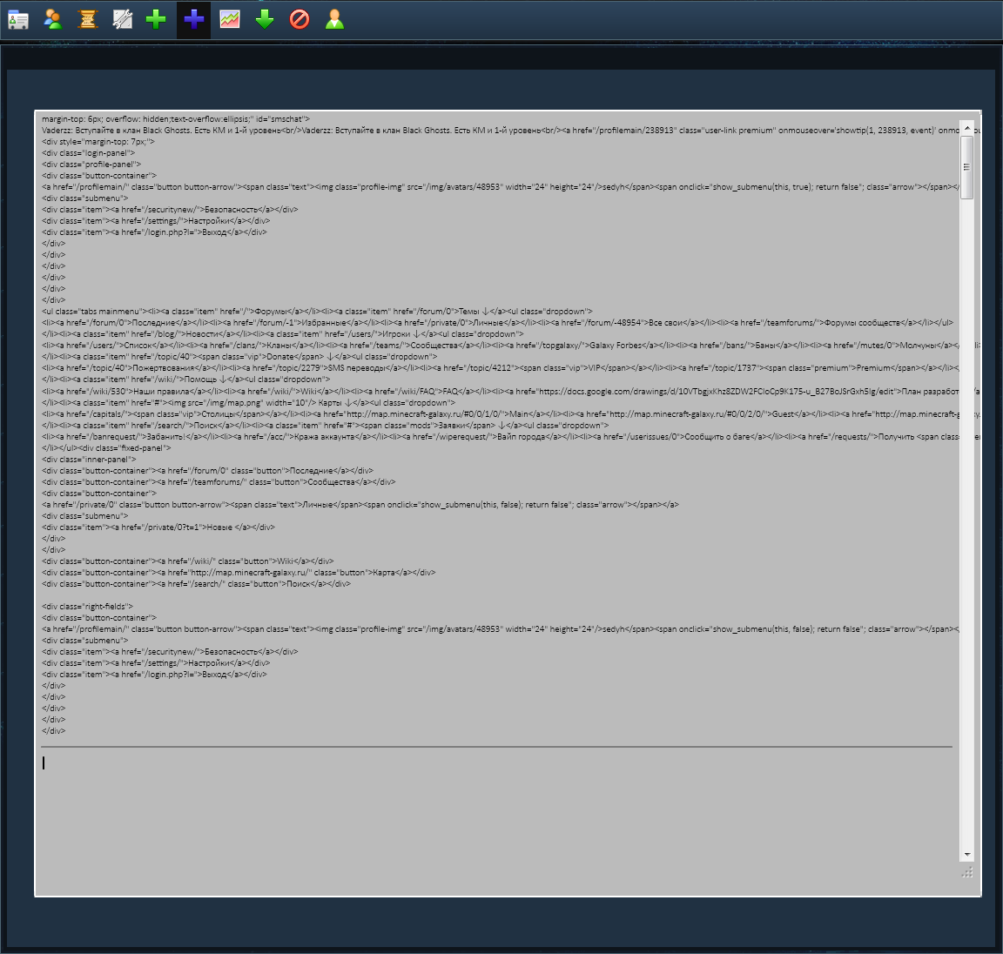Click the line with mods span 'Заявки'
Viewport: 1003px width, 954px height.
coord(326,425)
